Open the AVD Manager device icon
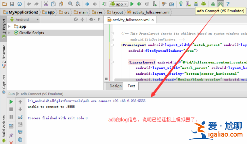Image resolution: width=247 pixels, height=144 pixels. (188, 4)
